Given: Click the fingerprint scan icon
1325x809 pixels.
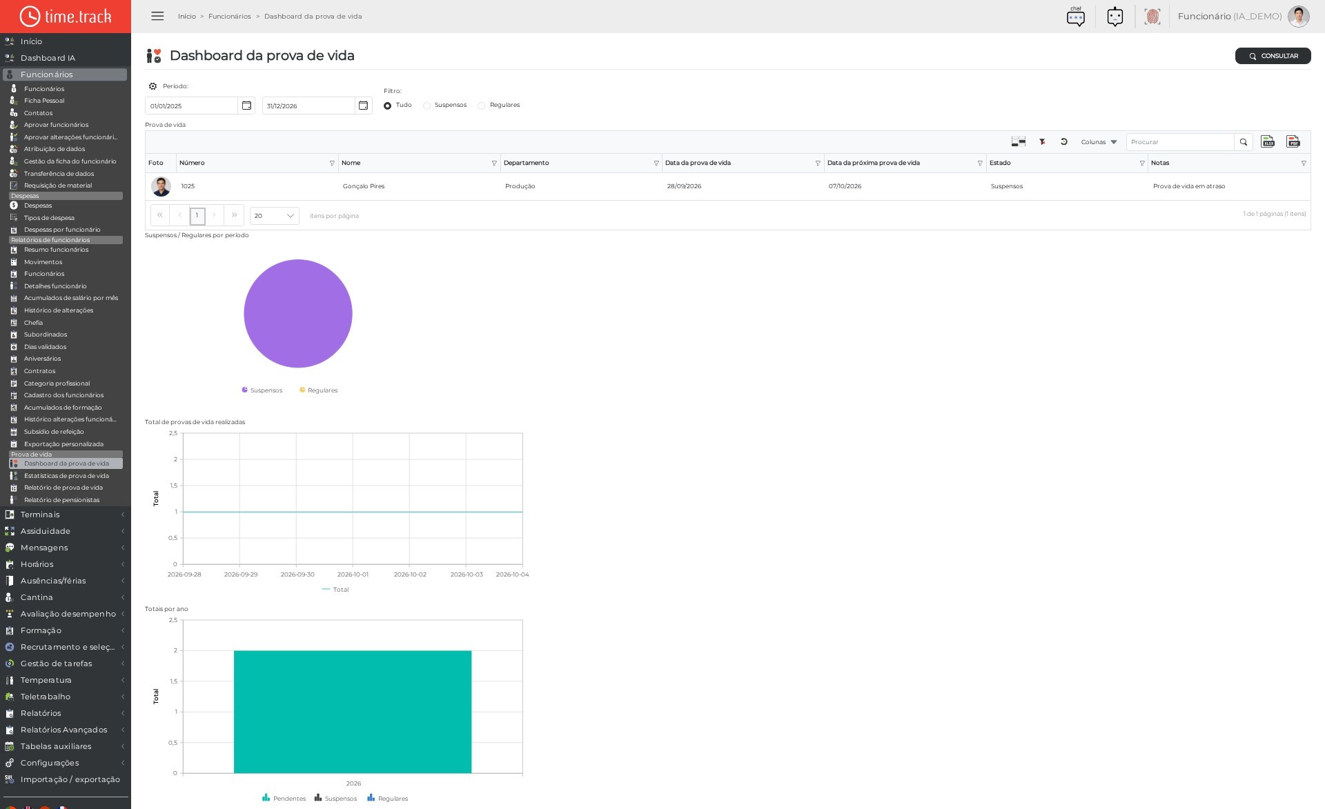Looking at the screenshot, I should click(x=1152, y=17).
